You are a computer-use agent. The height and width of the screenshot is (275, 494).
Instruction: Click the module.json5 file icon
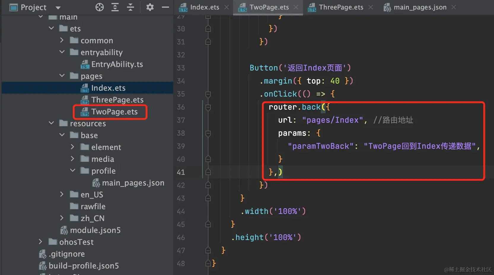[64, 230]
